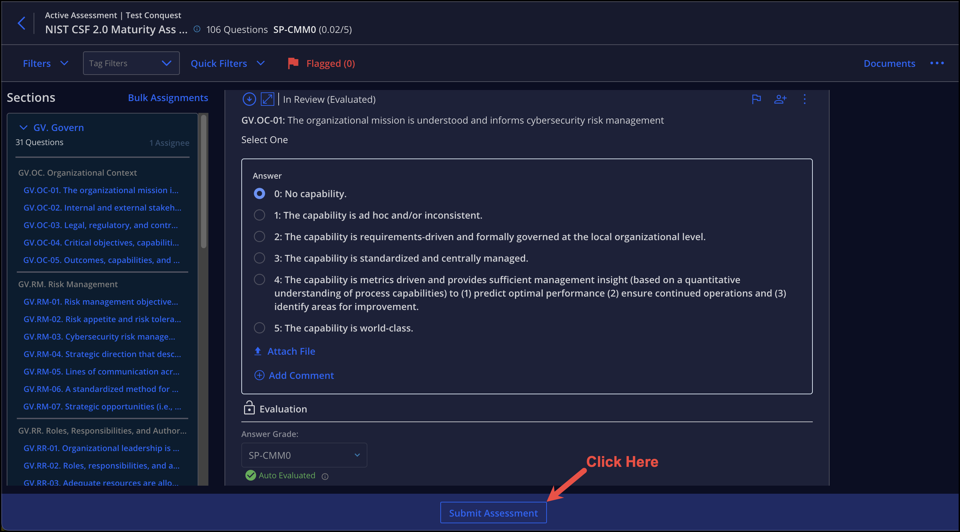
Task: Flag this question with the flag outline icon
Action: pos(757,99)
